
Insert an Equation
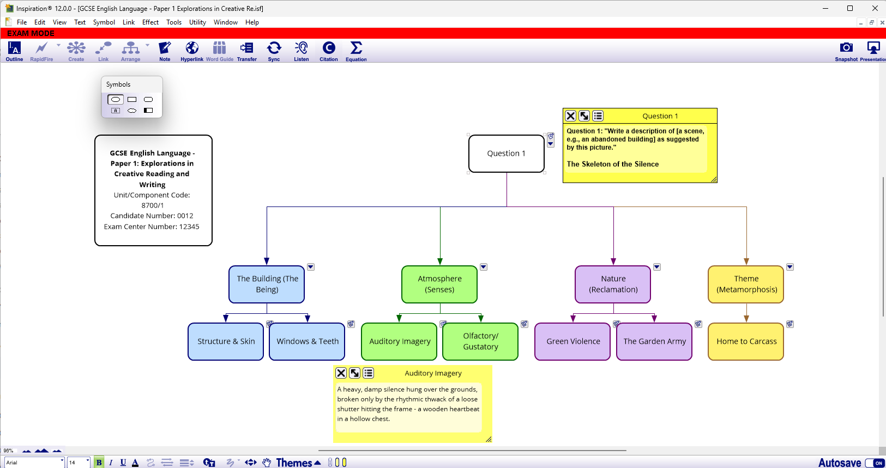[356, 51]
